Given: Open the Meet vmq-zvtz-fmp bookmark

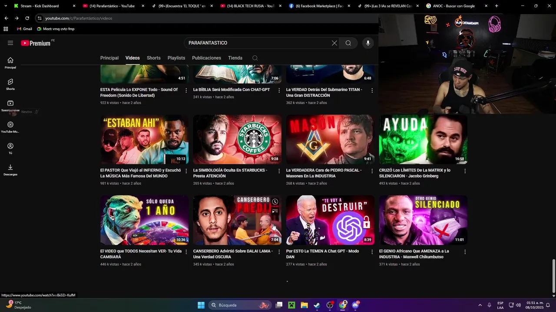Looking at the screenshot, I should 56,29.
